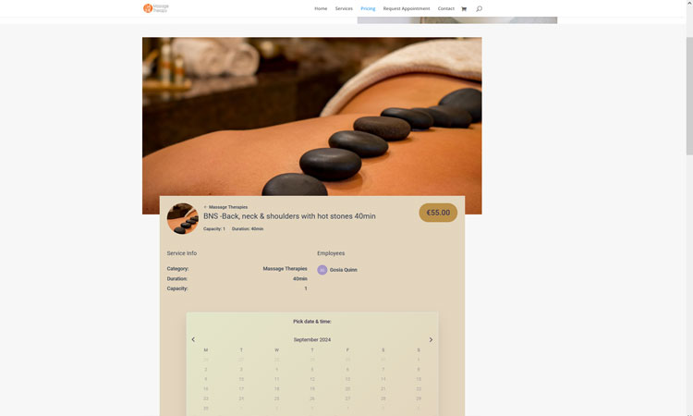This screenshot has height=416, width=693.
Task: Click the September 2024 month header
Action: tap(312, 339)
